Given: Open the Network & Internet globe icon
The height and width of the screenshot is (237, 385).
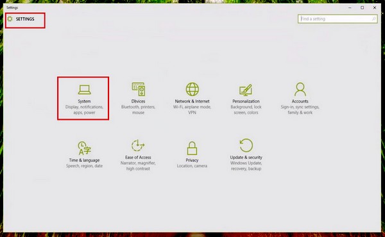Looking at the screenshot, I should [x=193, y=89].
